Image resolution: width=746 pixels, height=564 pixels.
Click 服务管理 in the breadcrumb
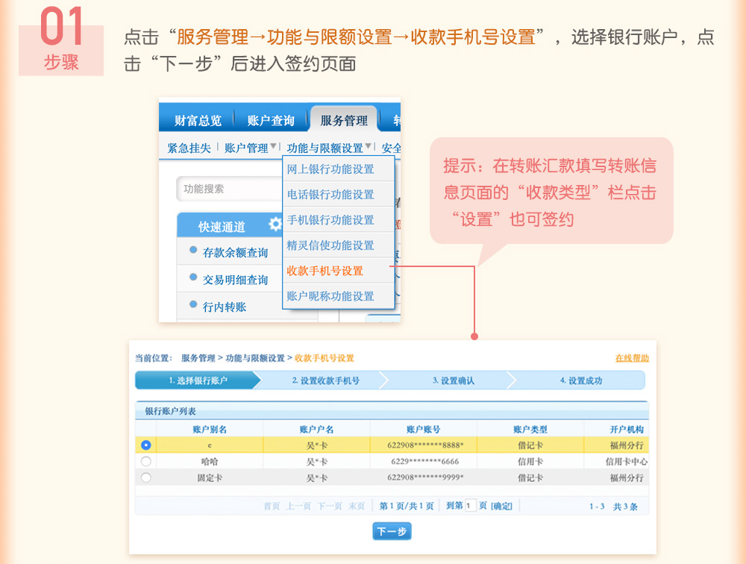coord(198,358)
